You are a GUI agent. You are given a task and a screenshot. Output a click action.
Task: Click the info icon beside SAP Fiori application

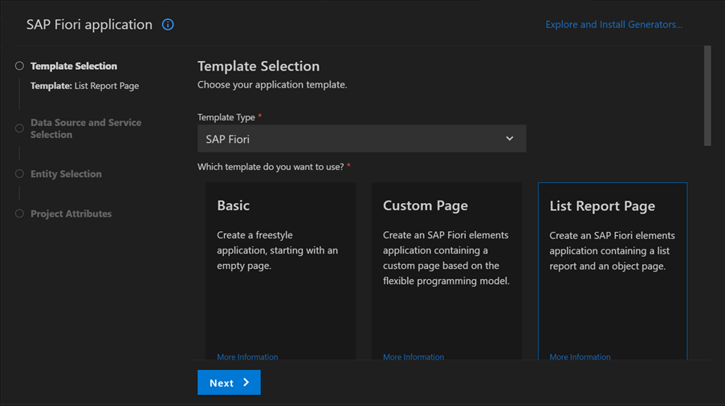coord(168,25)
